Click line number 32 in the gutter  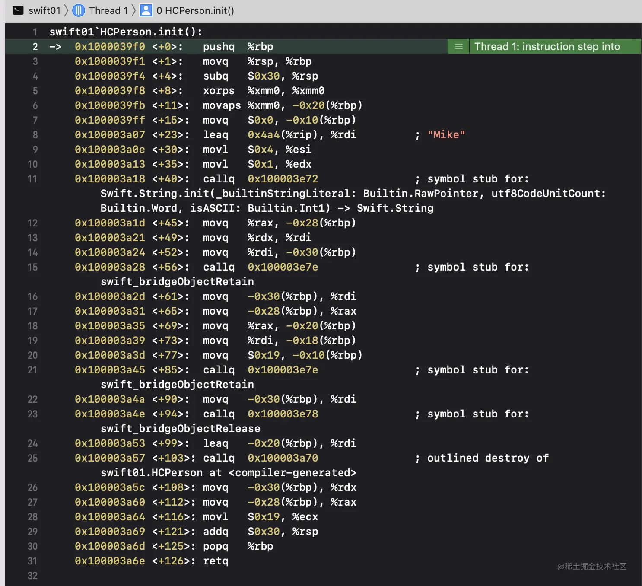pyautogui.click(x=32, y=576)
